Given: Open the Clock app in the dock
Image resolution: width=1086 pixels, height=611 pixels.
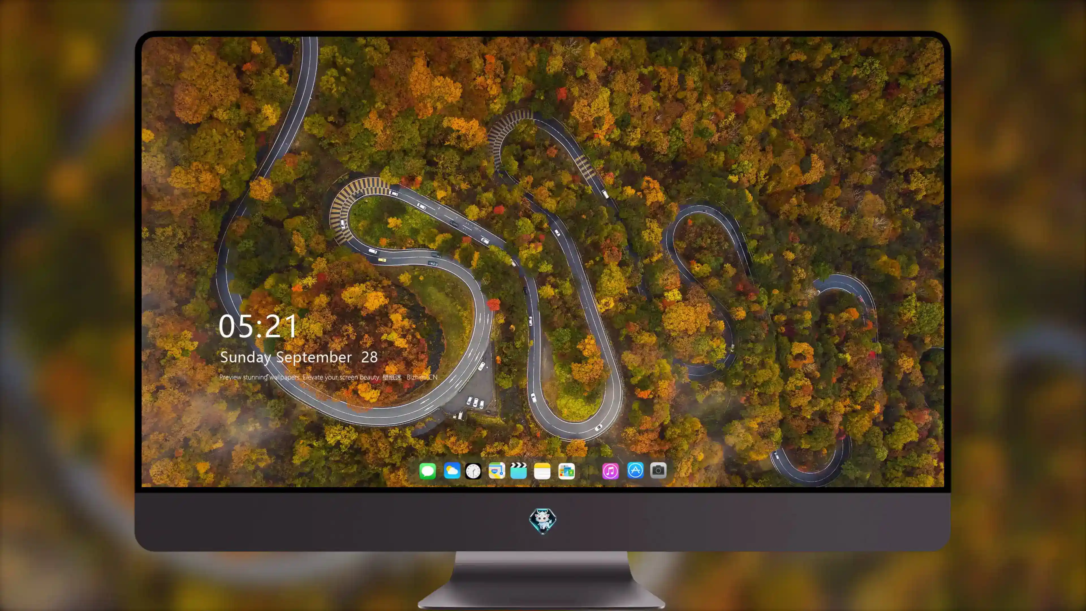Looking at the screenshot, I should pos(473,471).
